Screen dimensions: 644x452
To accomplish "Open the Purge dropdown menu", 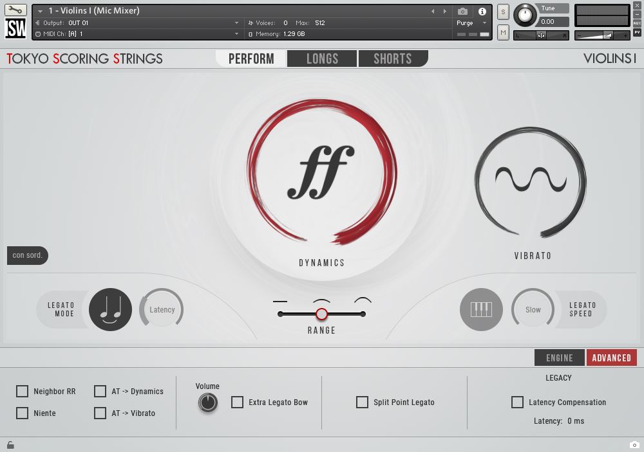I will coord(471,23).
